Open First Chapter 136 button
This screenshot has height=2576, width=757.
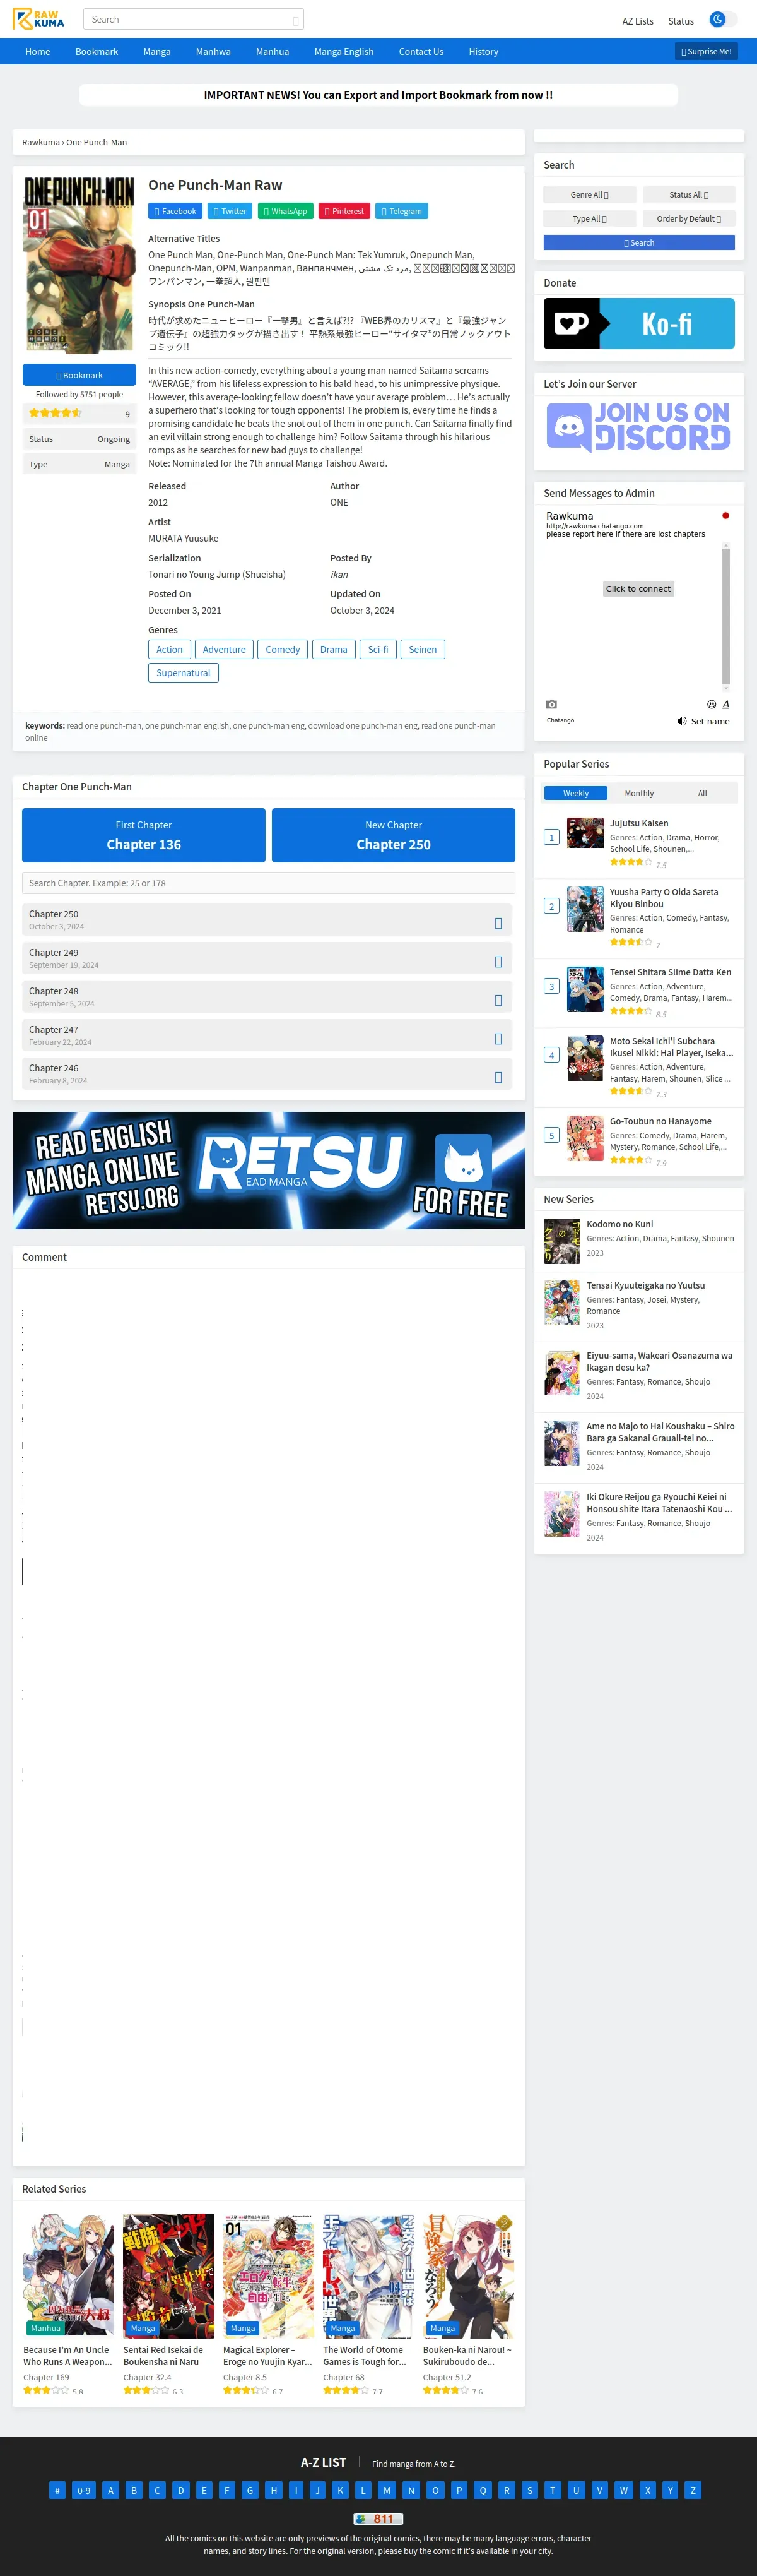tap(144, 835)
